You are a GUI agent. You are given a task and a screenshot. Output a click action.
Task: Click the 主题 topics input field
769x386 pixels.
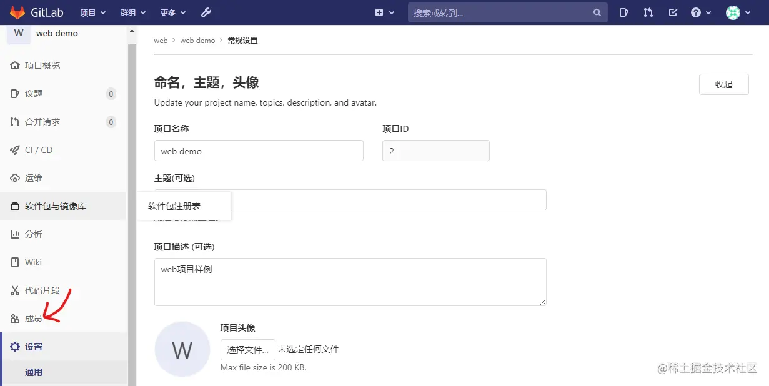(x=350, y=200)
